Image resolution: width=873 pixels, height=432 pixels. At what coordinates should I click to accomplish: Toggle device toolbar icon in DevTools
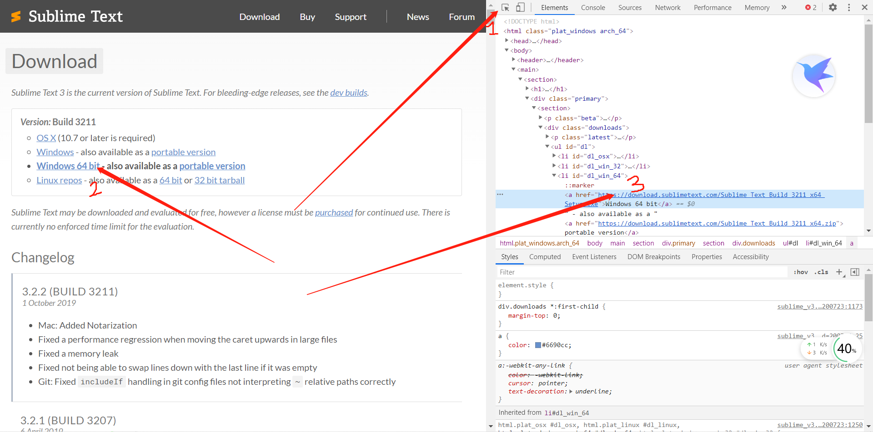[520, 7]
